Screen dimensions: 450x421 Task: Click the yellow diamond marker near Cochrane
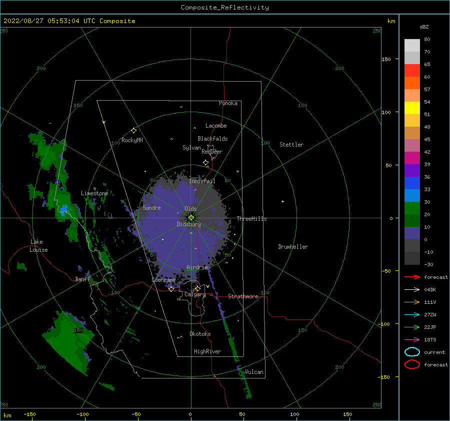coord(171,289)
